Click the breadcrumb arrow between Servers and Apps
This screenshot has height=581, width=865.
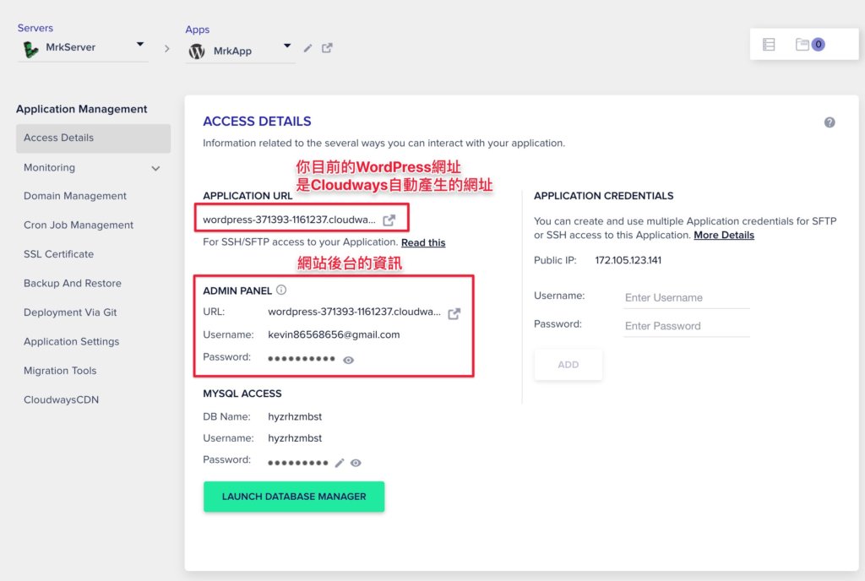[x=166, y=48]
